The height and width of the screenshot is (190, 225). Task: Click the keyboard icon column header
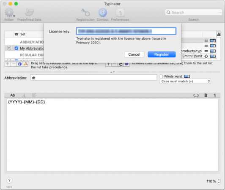tap(16, 34)
